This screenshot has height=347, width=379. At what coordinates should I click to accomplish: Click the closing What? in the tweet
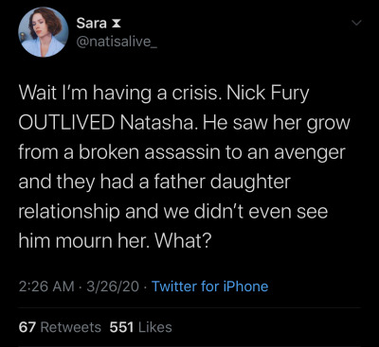(184, 241)
